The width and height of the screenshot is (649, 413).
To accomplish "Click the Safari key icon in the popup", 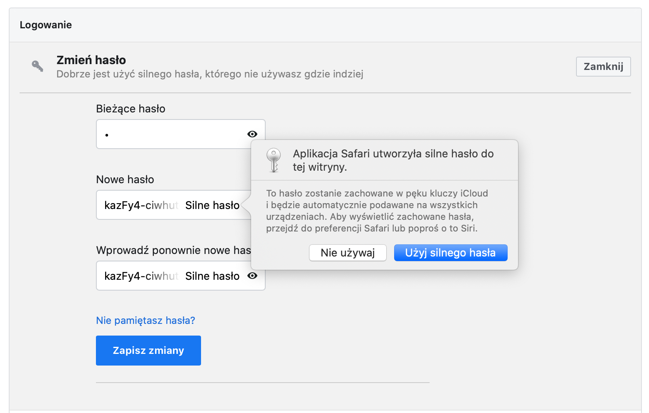I will click(x=274, y=160).
